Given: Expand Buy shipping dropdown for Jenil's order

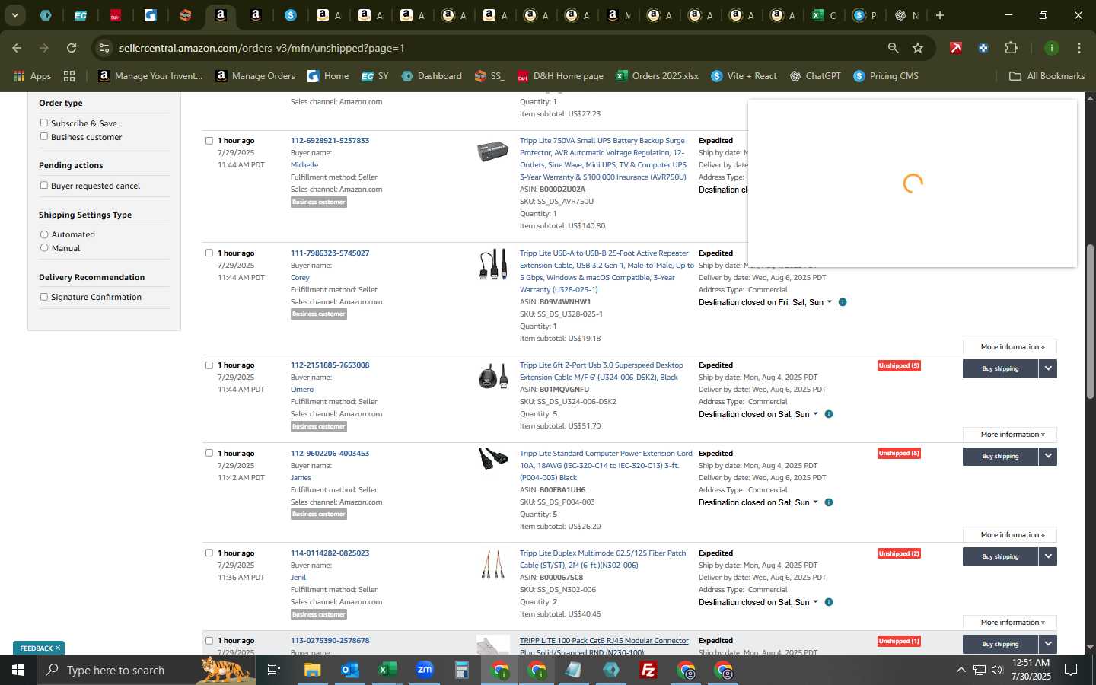Looking at the screenshot, I should pyautogui.click(x=1048, y=556).
